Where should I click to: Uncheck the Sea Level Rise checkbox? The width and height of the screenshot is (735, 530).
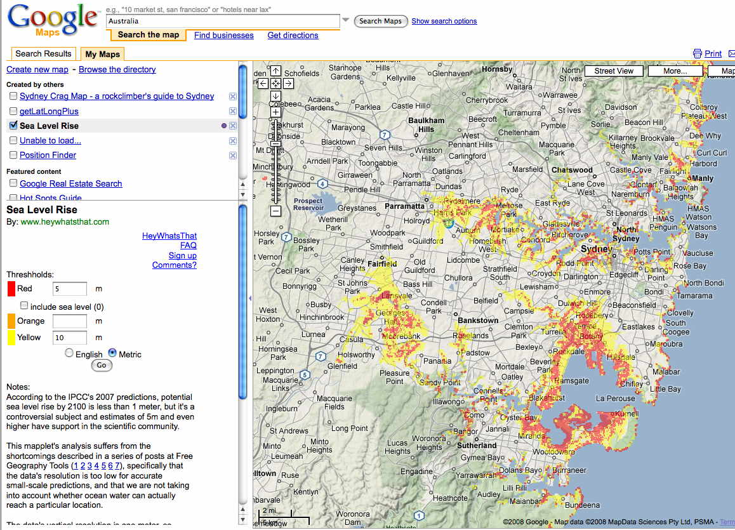pyautogui.click(x=13, y=126)
